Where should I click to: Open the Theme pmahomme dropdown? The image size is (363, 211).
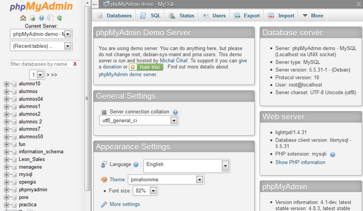(x=166, y=180)
